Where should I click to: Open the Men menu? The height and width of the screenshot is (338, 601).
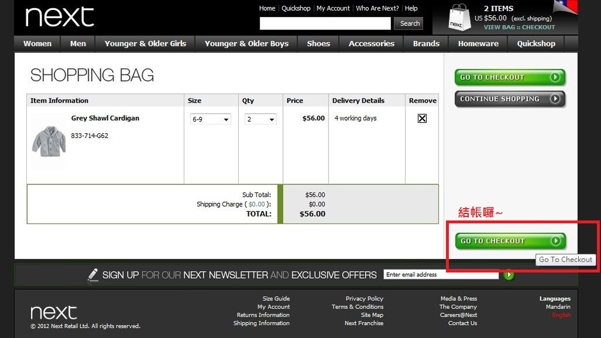pos(78,43)
